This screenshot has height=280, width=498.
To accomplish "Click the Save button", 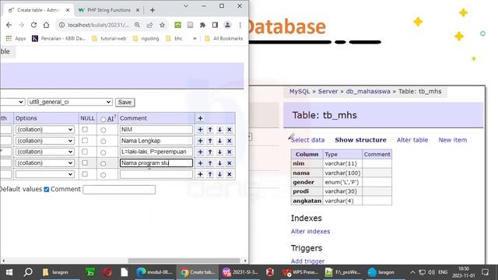I will pyautogui.click(x=124, y=102).
